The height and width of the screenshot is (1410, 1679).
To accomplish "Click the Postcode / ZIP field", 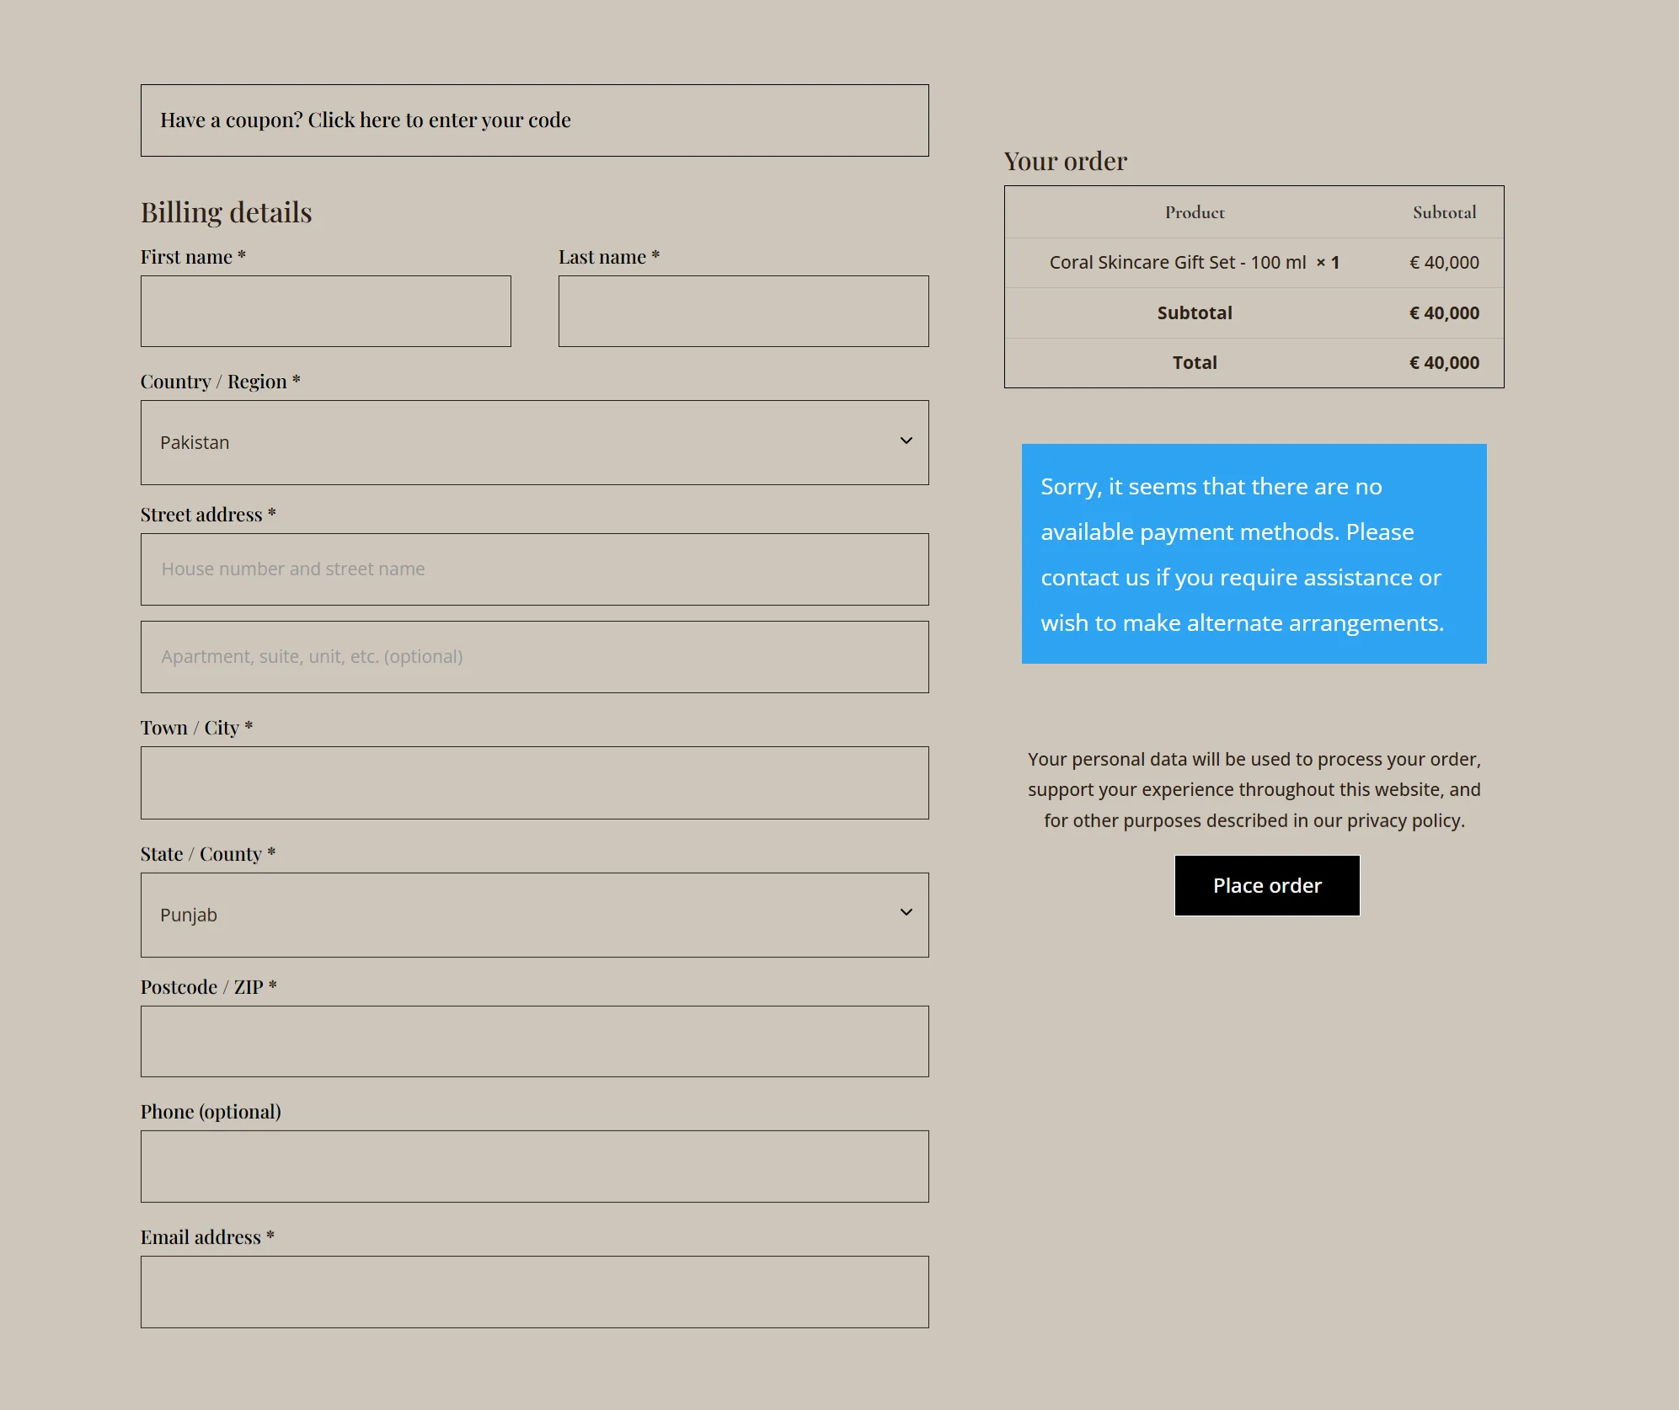I will [534, 1041].
